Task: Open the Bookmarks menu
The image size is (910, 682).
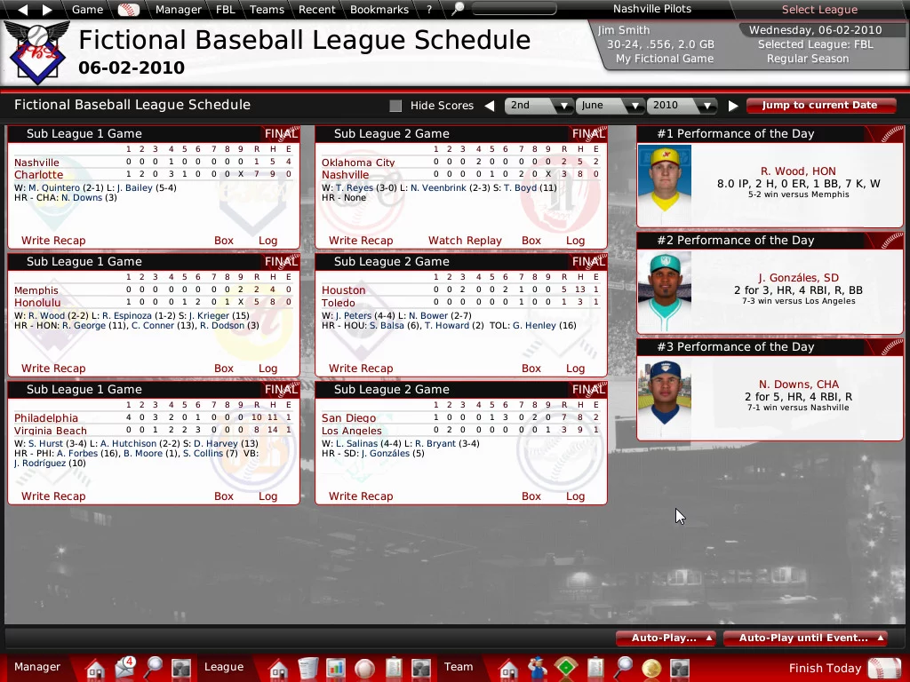Action: [x=379, y=9]
